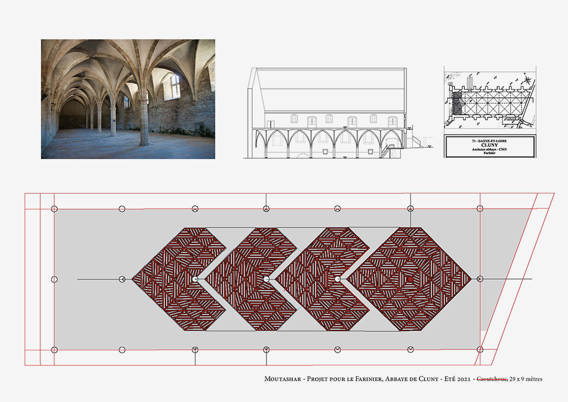Click the vaulted hall photograph

point(128,99)
